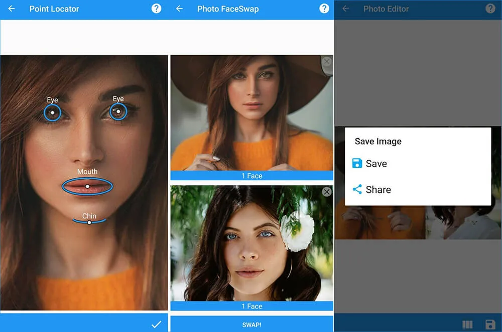Remove the hat woman photo with its X

point(327,61)
